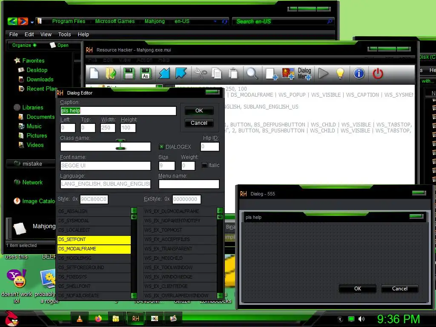Click Cancel in the pls help preview dialog
Image resolution: width=436 pixels, height=327 pixels.
[x=399, y=289]
